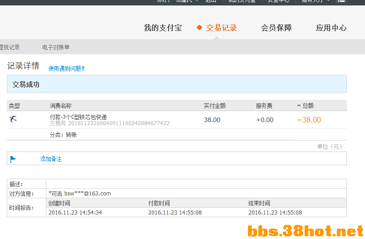Click the orange dot before 交易记录

coord(199,28)
